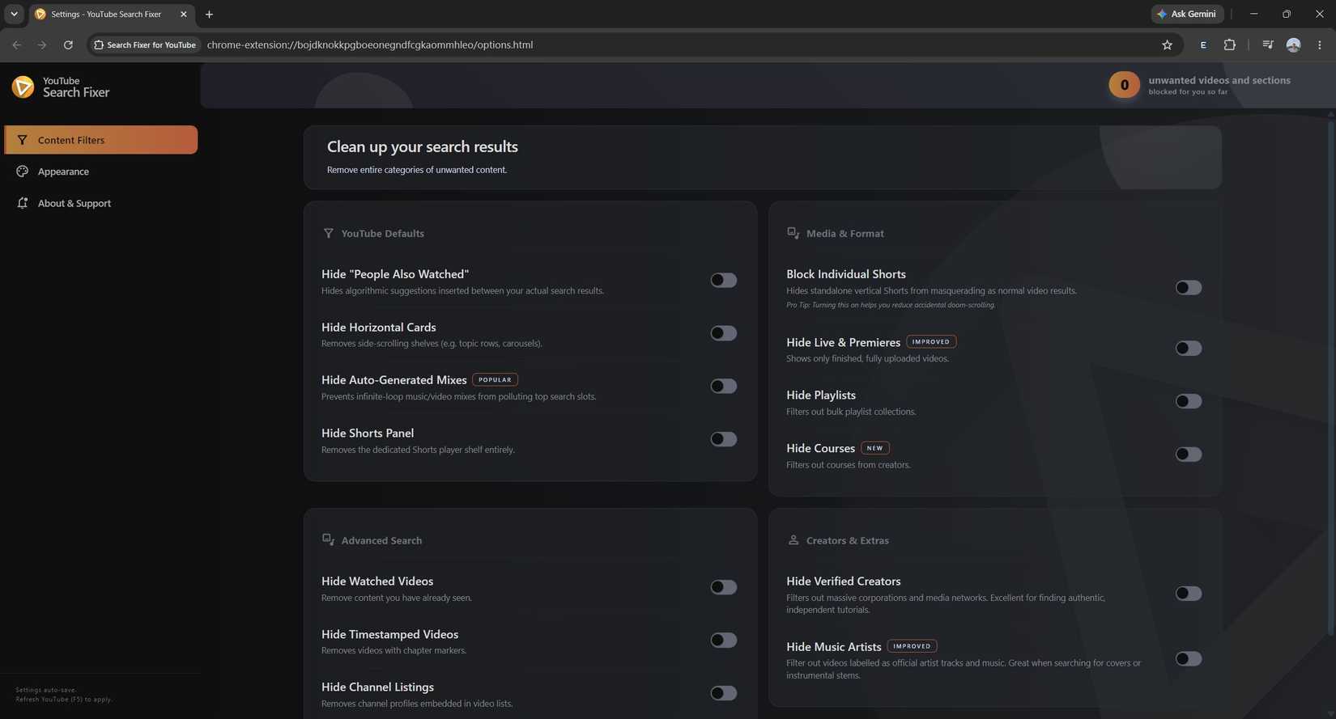This screenshot has width=1336, height=719.
Task: Click the Appearance palette icon
Action: click(22, 171)
